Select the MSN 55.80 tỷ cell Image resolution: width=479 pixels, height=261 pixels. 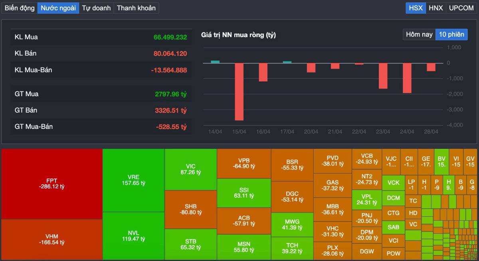[244, 247]
